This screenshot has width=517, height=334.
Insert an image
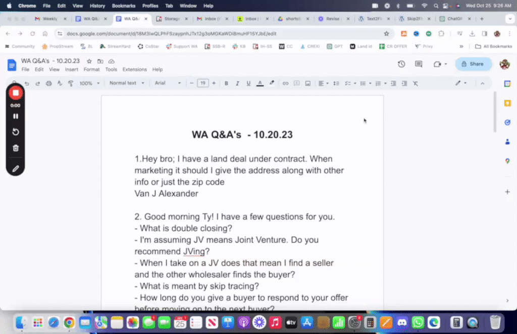pyautogui.click(x=308, y=83)
